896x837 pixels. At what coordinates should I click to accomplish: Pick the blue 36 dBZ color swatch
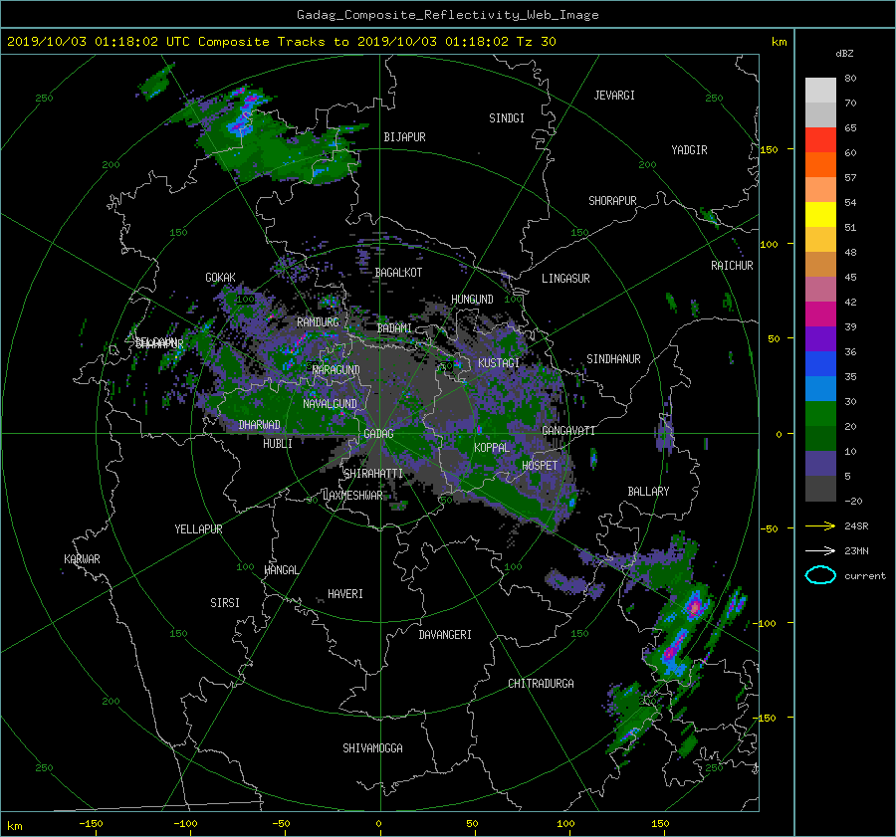click(820, 363)
